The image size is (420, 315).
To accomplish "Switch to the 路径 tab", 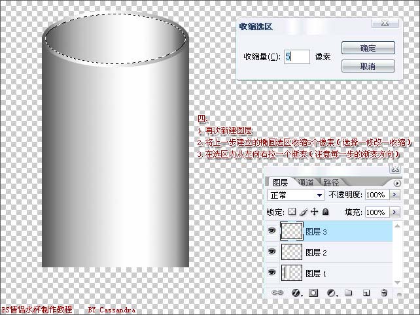I will coord(331,182).
